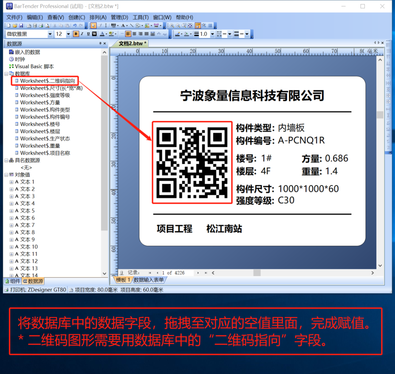Image resolution: width=395 pixels, height=374 pixels.
Task: Toggle Underline formatting button
Action: [88, 34]
